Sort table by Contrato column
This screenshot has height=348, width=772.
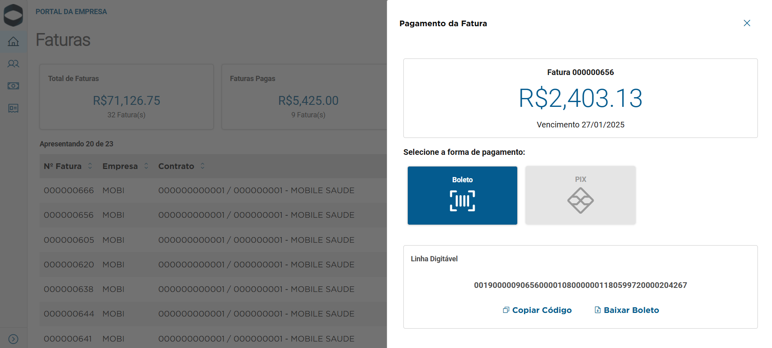(202, 166)
